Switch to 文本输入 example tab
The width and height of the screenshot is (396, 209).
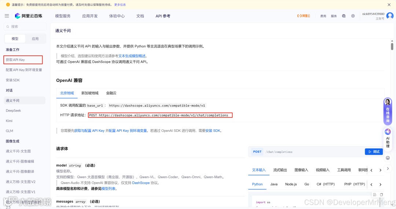[x=259, y=170]
